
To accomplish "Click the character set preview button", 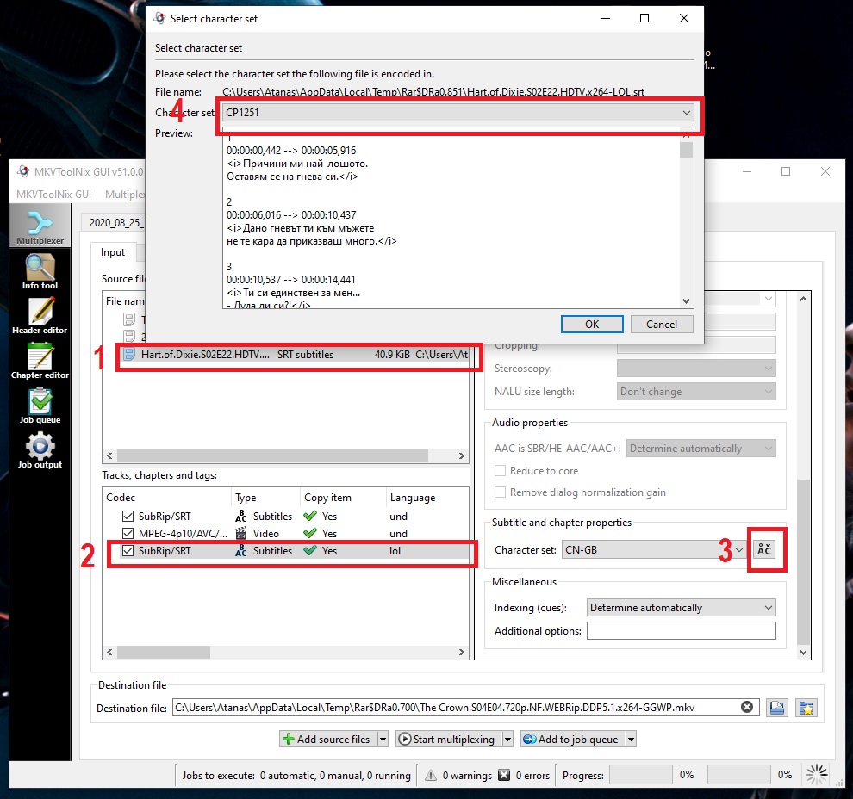I will (x=764, y=549).
